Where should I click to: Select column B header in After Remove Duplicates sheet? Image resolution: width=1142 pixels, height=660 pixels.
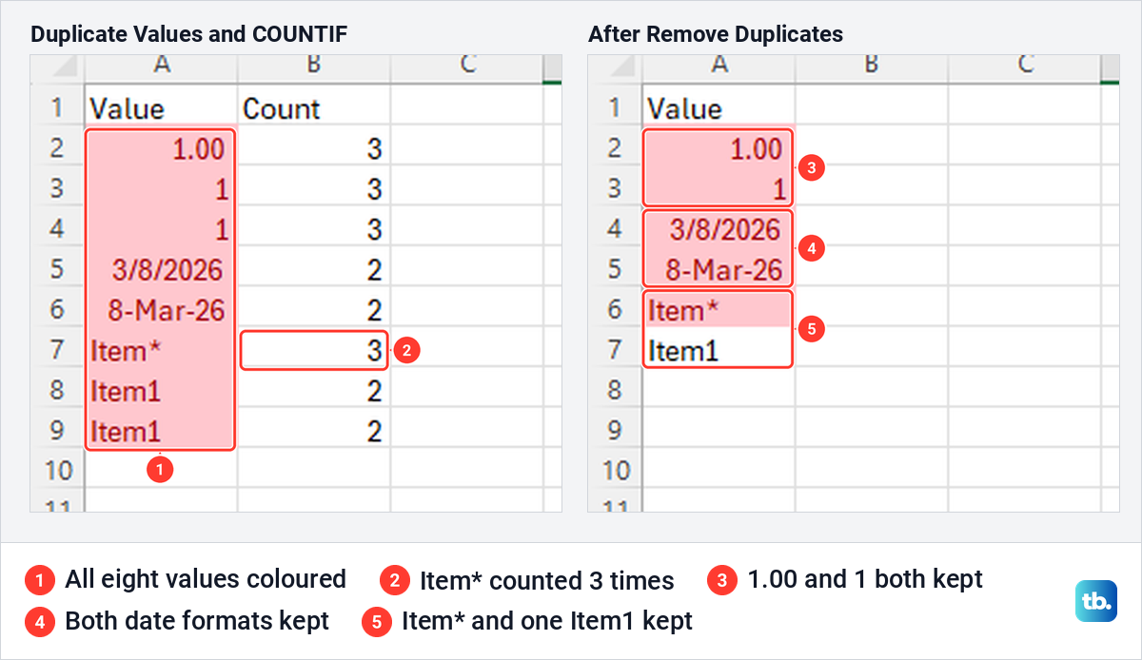[872, 68]
